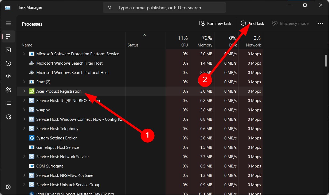Click the Service Host: Network Service icon

pyautogui.click(x=32, y=157)
